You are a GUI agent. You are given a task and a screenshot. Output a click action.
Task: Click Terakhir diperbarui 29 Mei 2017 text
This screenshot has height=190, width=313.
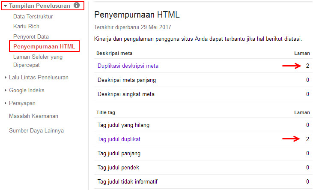pyautogui.click(x=133, y=27)
